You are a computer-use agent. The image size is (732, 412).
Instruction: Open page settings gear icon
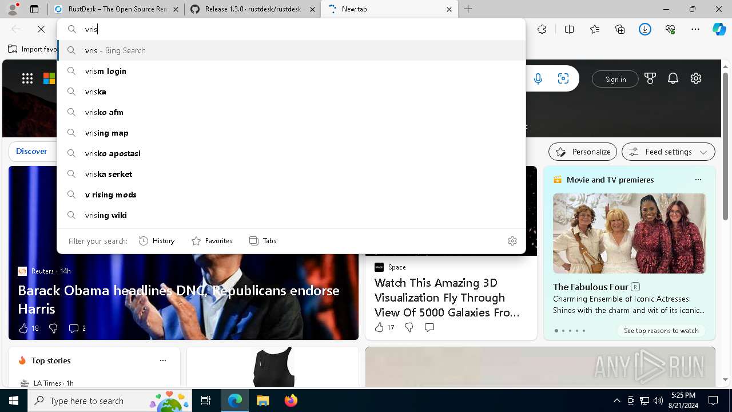(696, 79)
